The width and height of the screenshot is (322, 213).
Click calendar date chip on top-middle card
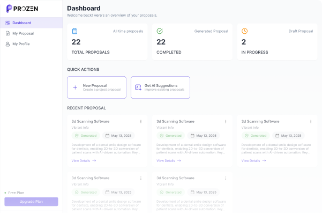pos(204,136)
